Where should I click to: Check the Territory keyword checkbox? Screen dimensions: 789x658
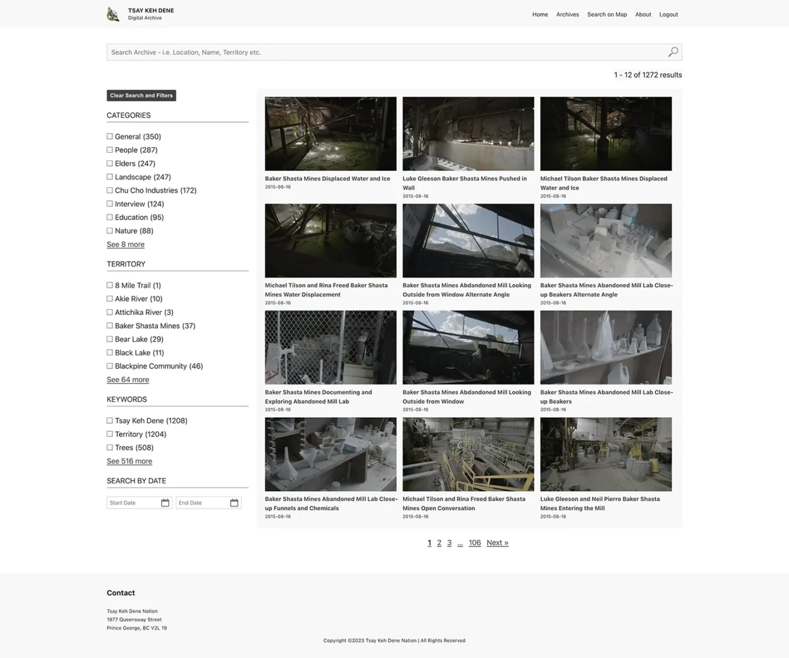[110, 434]
